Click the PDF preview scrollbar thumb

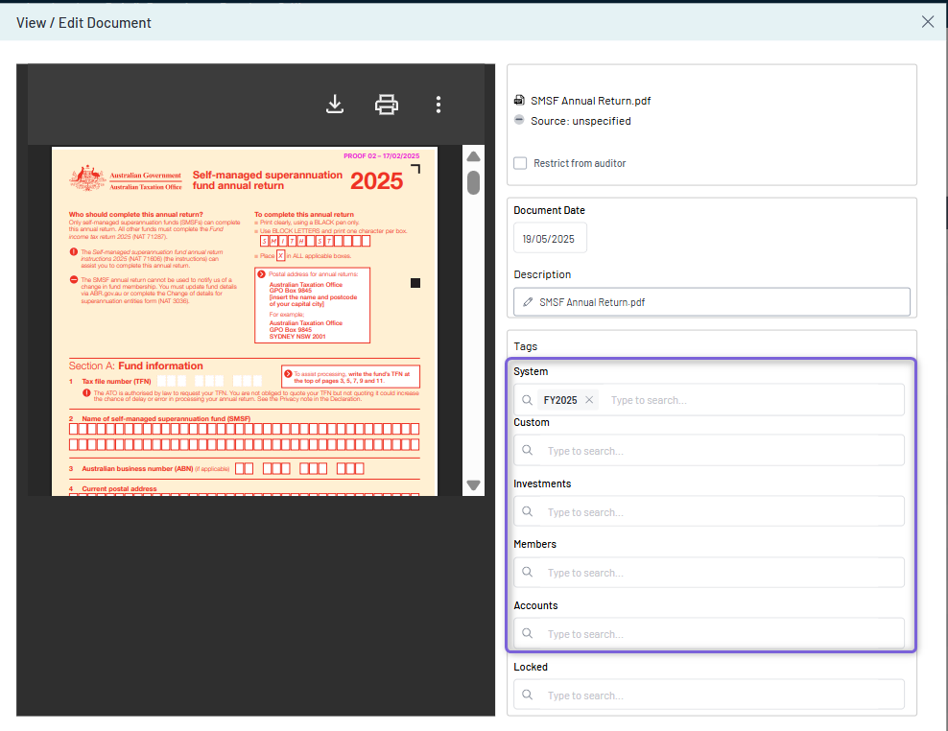[x=473, y=182]
